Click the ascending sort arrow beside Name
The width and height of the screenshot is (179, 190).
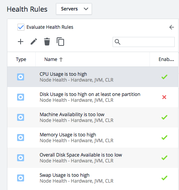click(x=61, y=59)
